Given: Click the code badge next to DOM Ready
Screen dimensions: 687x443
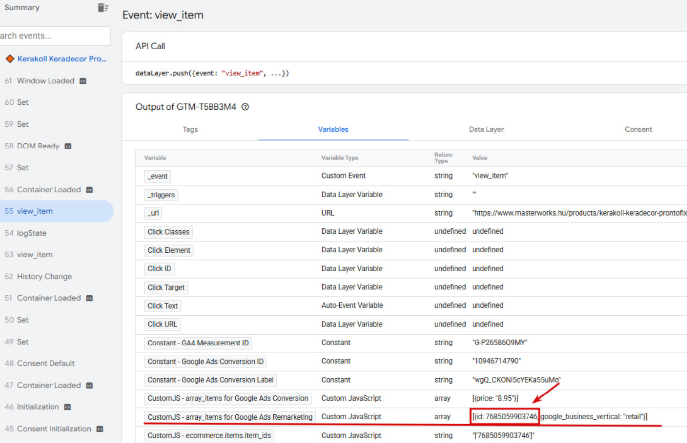Looking at the screenshot, I should 68,146.
